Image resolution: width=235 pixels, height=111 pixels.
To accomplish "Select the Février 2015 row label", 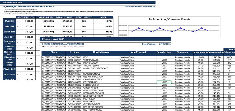I will click(x=9, y=69).
